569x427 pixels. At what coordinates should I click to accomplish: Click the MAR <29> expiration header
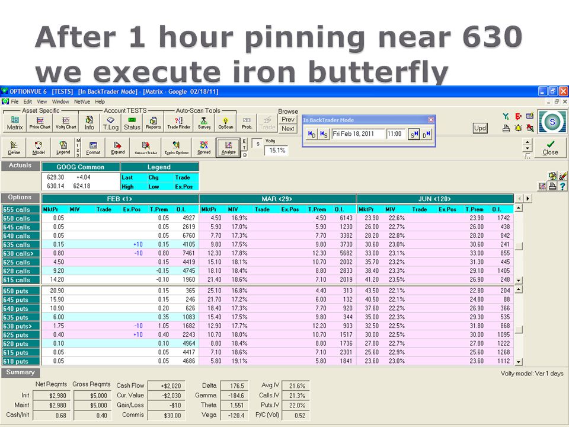[277, 199]
